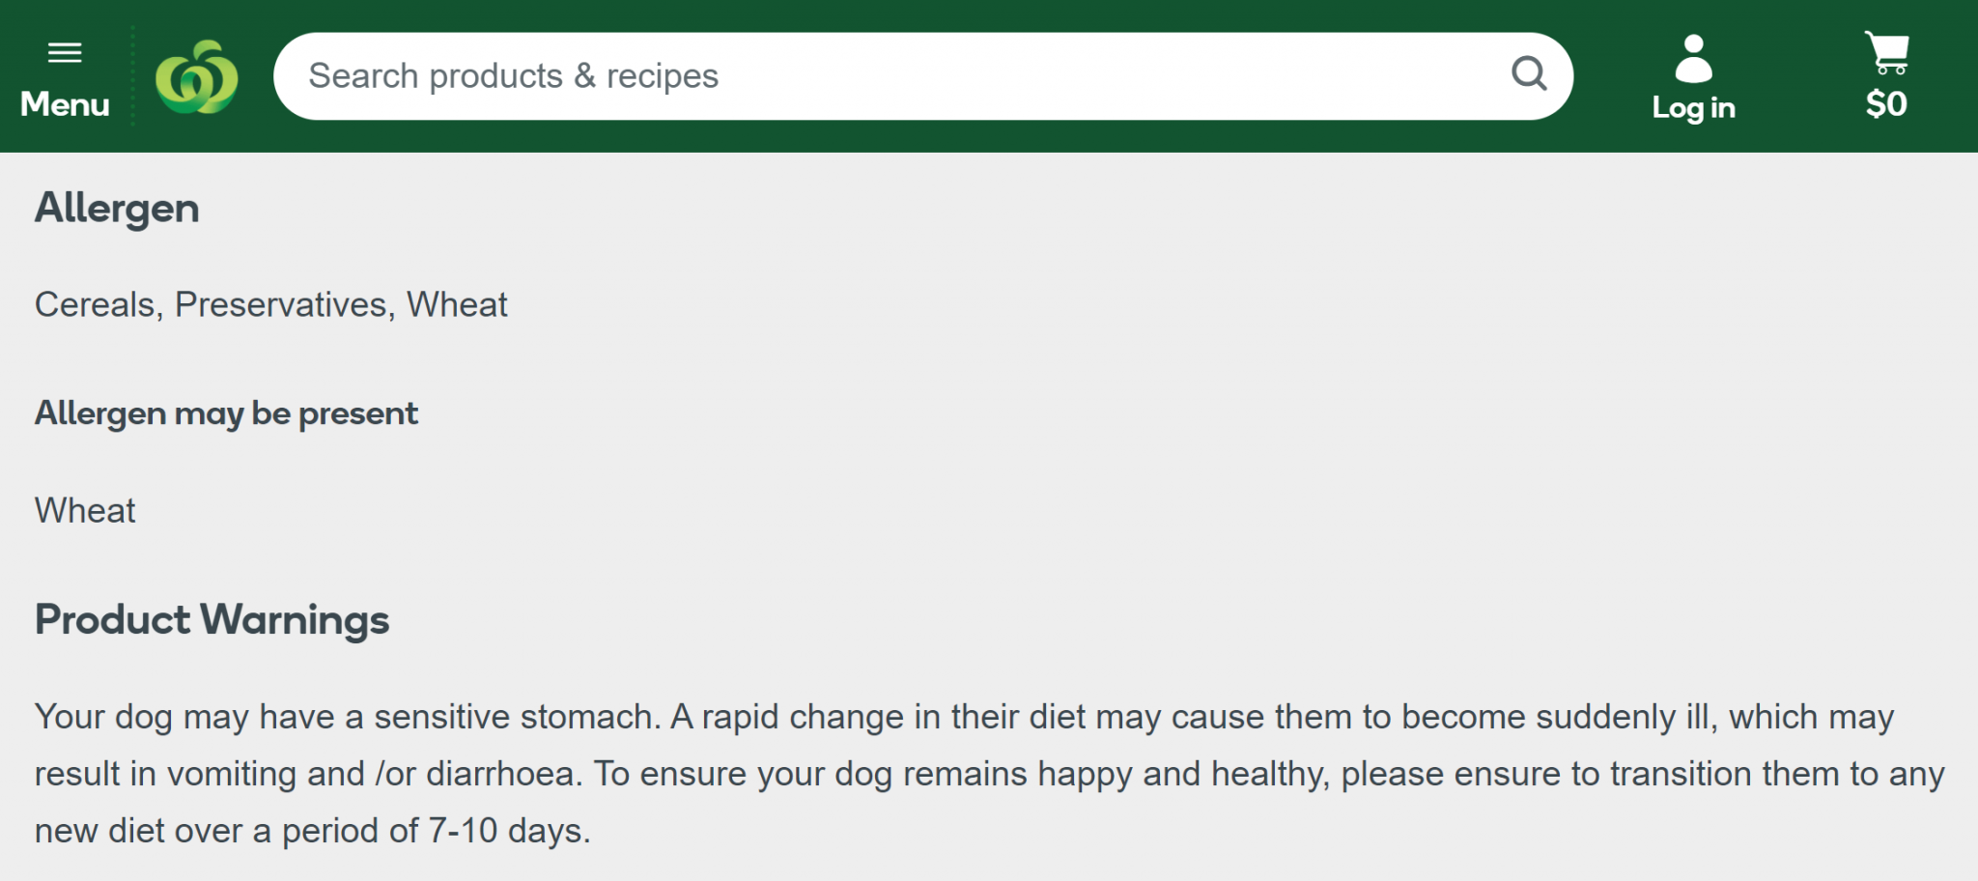This screenshot has height=881, width=1978.
Task: Click the magnifier inside the search bar
Action: point(1529,72)
